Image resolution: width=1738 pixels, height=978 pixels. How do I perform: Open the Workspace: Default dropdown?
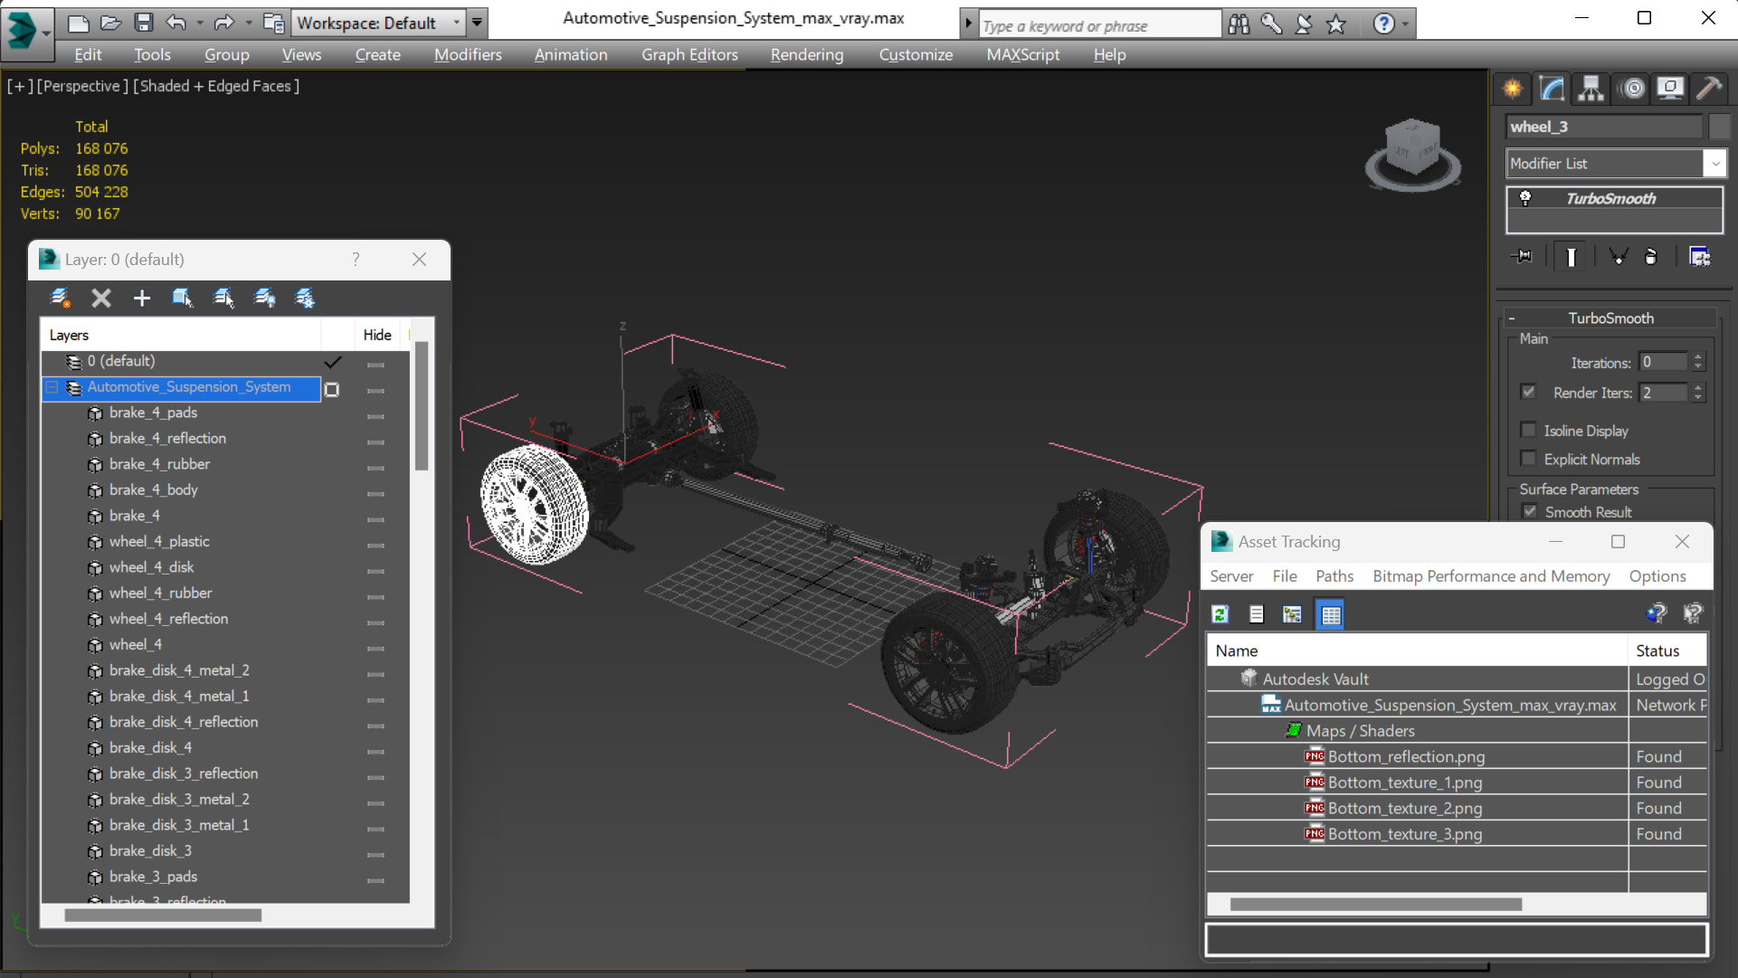[456, 23]
